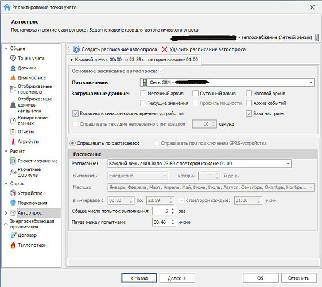Click the Создать расписание автоопроса plus icon
The width and height of the screenshot is (322, 287).
(76, 49)
